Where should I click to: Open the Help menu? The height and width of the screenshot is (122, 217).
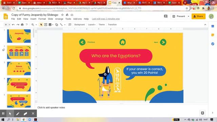tap(86, 19)
